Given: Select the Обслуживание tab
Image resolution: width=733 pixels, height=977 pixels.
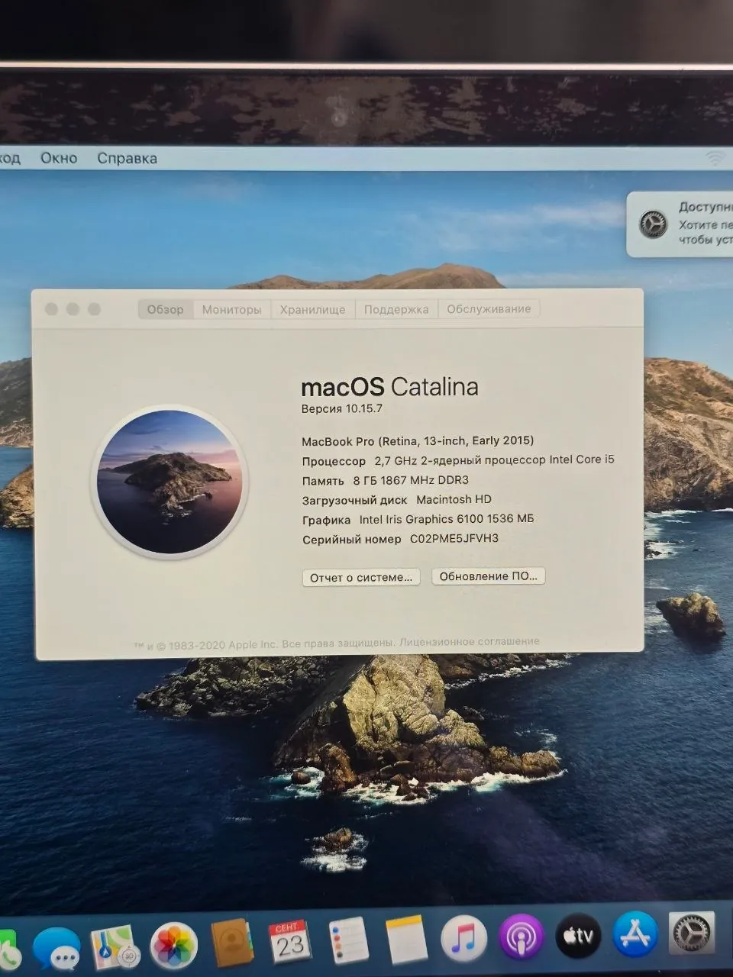Looking at the screenshot, I should click(x=489, y=308).
